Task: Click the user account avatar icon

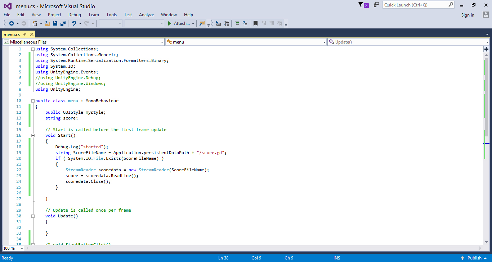Action: tap(486, 15)
